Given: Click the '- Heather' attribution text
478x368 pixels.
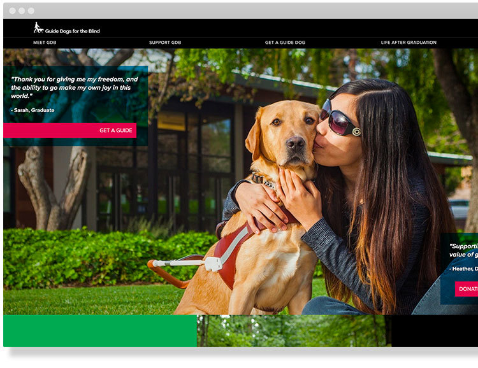Looking at the screenshot, I should tap(463, 269).
